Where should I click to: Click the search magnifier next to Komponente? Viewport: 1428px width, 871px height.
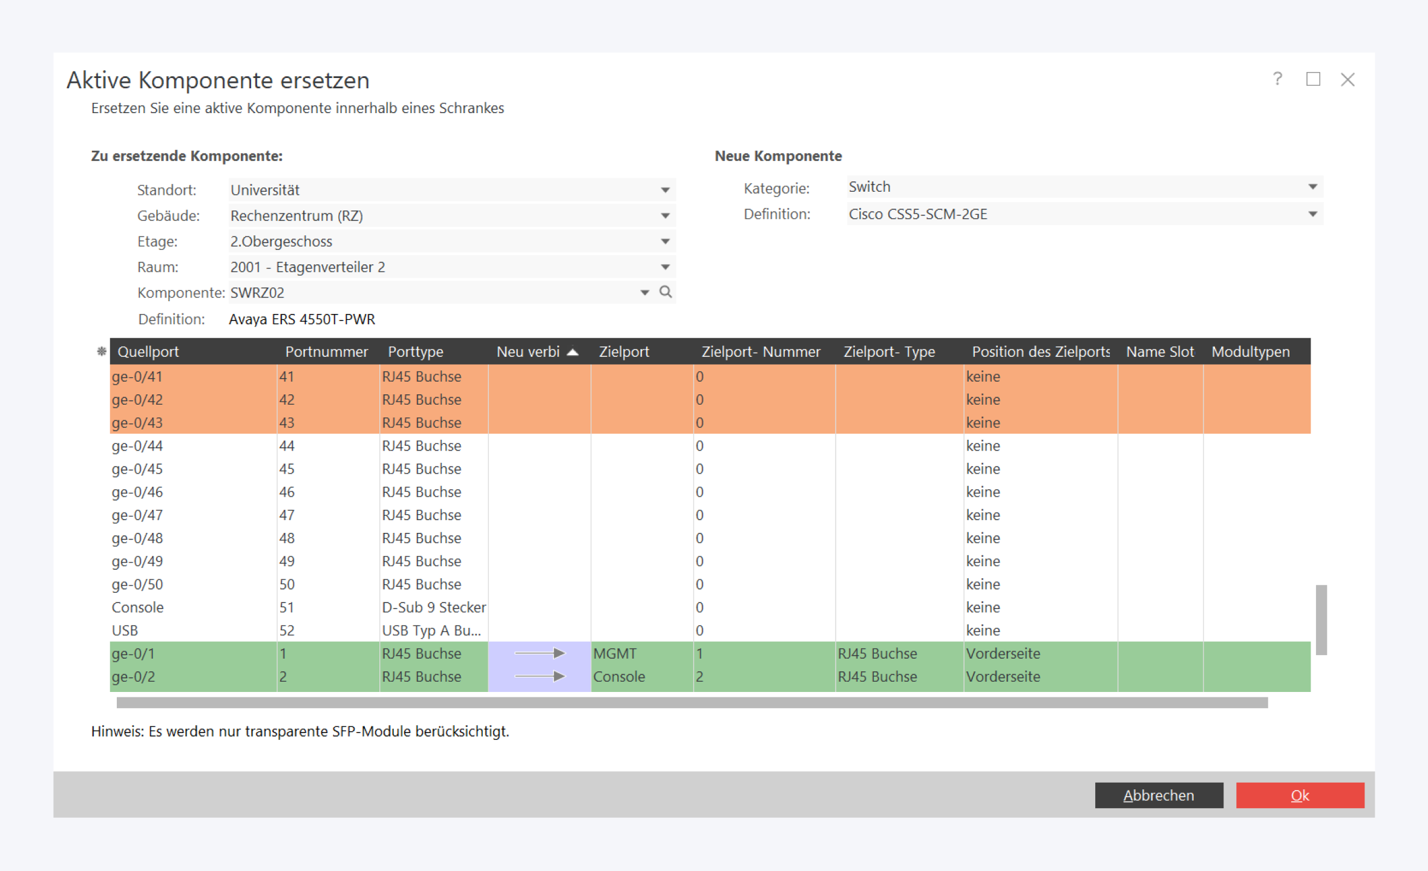[x=666, y=292]
